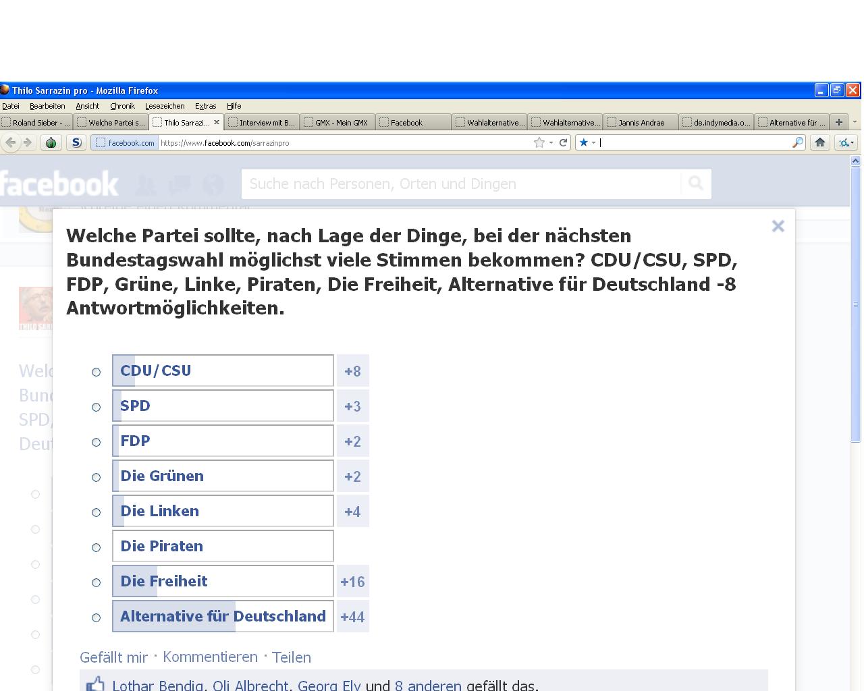The width and height of the screenshot is (864, 691).
Task: Focus the Facebook search field
Action: [x=462, y=184]
